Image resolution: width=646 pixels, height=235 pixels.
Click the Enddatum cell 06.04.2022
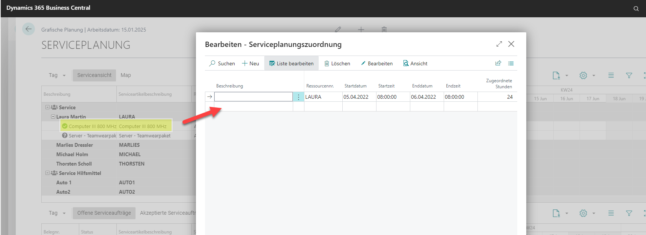(427, 97)
